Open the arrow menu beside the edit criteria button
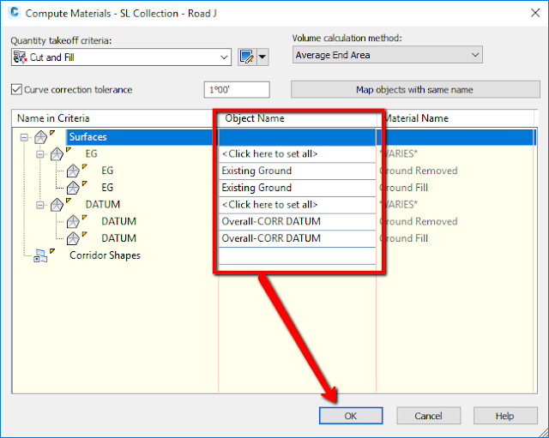 click(262, 57)
